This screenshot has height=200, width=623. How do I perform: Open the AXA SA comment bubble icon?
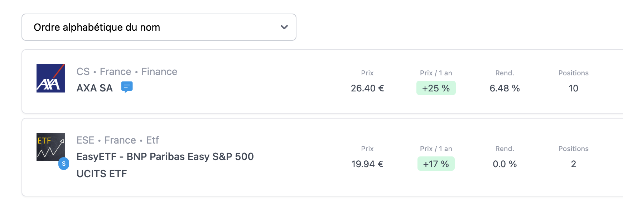tap(127, 87)
